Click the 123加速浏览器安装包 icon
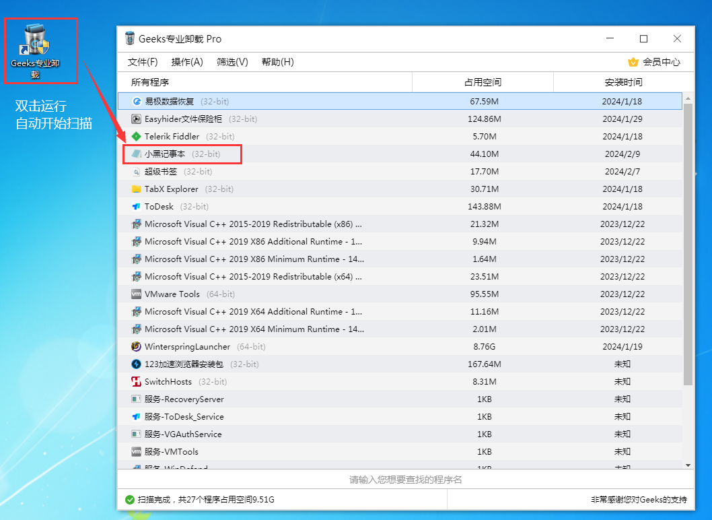The image size is (712, 520). click(x=136, y=364)
